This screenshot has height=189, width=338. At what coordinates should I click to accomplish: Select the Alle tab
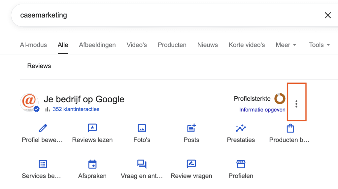63,45
